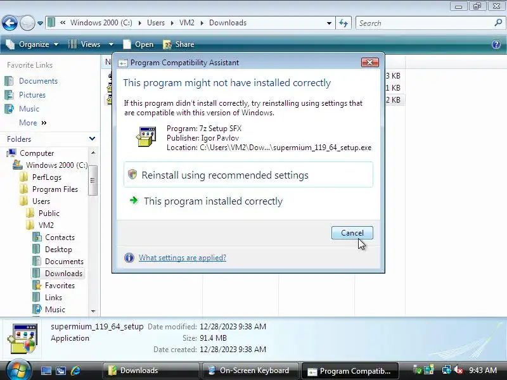Click Downloads in the address breadcrumb

[x=228, y=23]
